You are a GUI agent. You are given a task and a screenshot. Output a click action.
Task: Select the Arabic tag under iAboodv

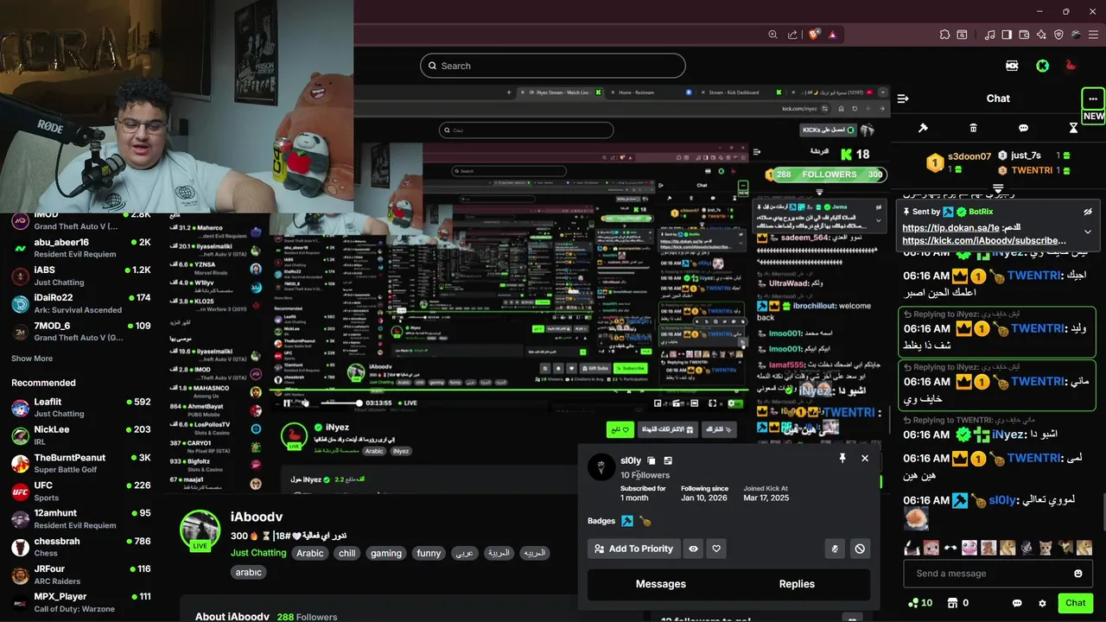[x=310, y=553]
